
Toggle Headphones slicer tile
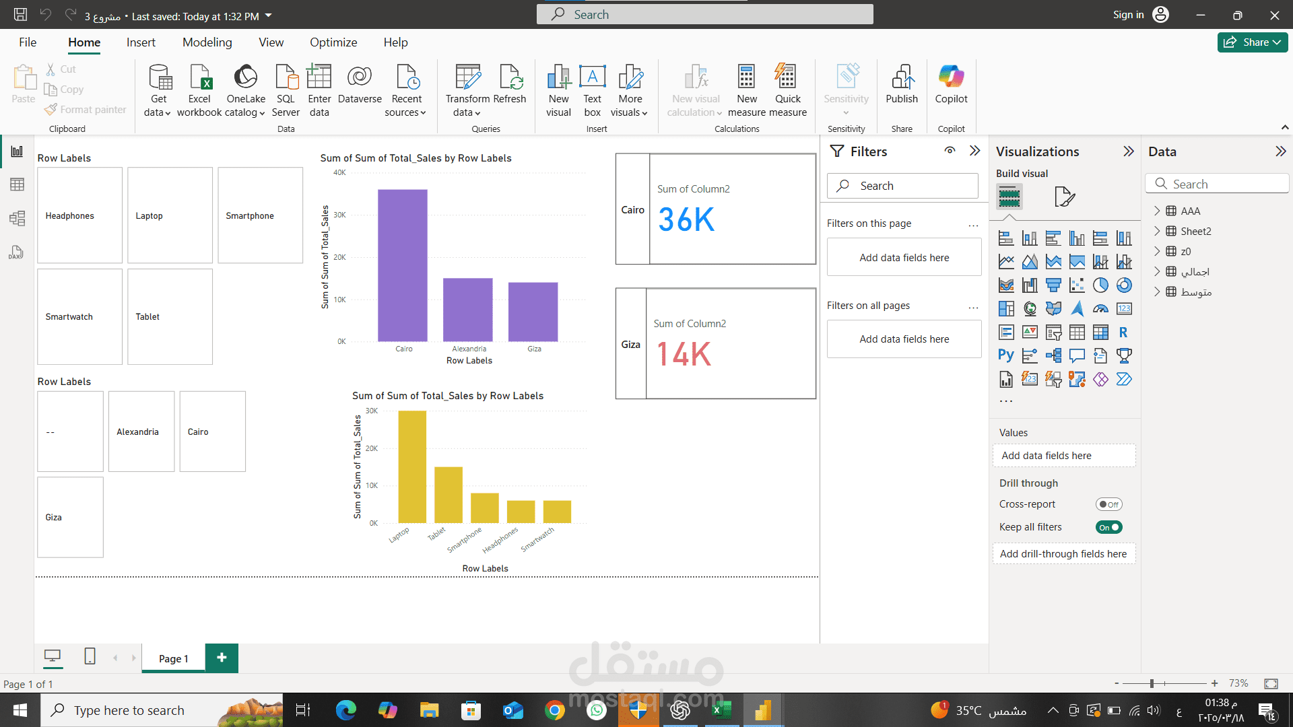pyautogui.click(x=79, y=215)
